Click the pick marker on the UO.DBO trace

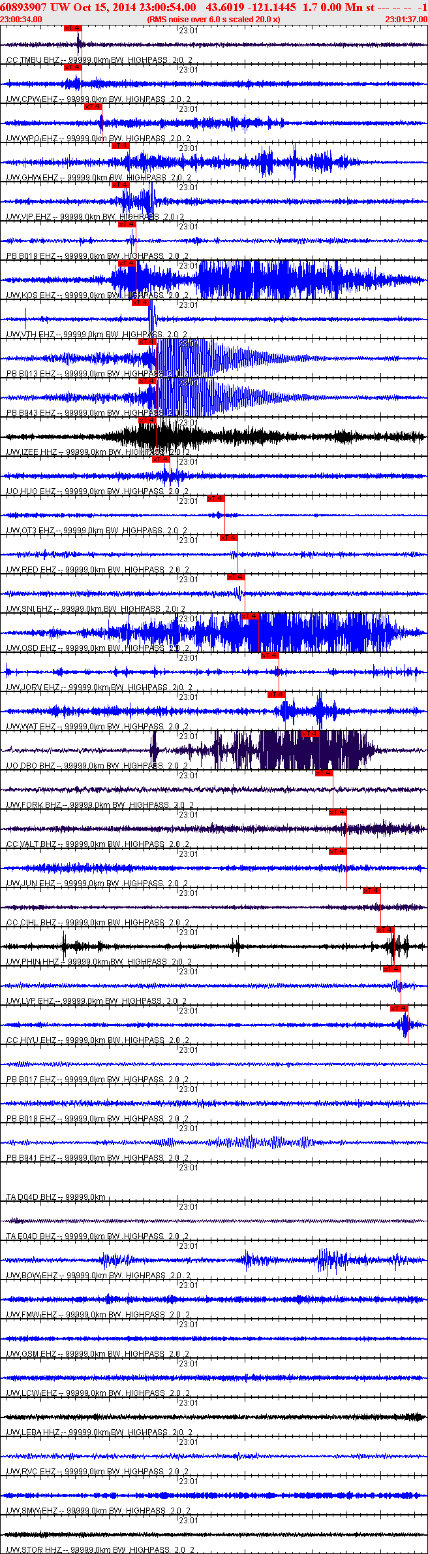click(311, 734)
